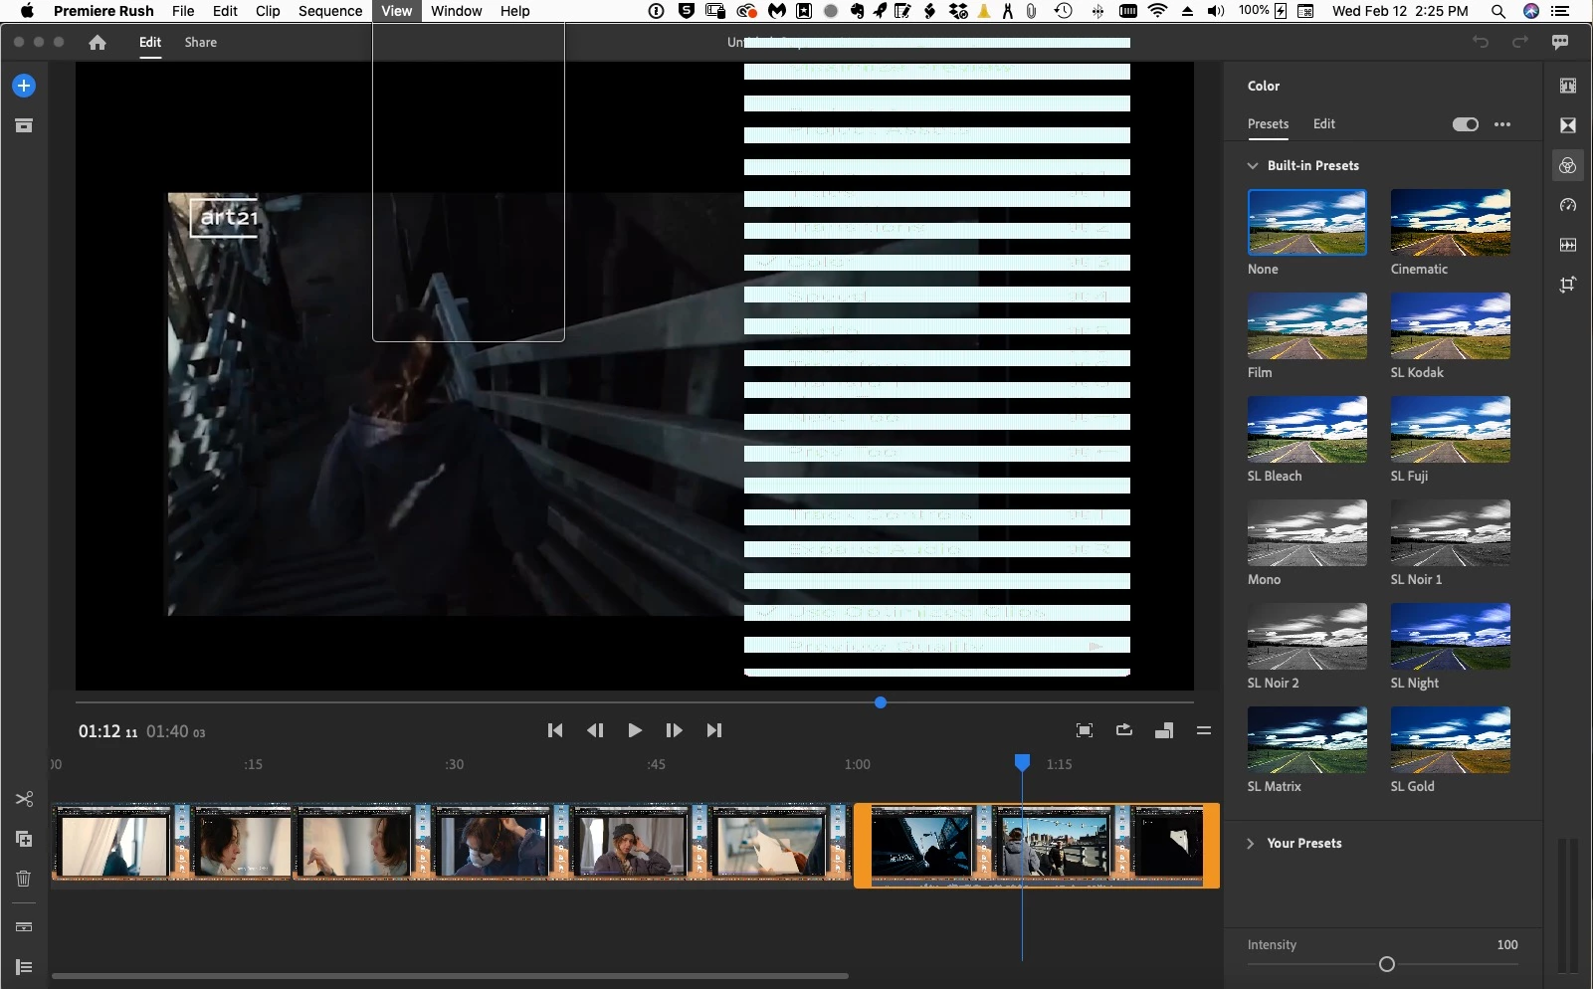Screen dimensions: 1593x989
Task: Undo the last action
Action: point(1481,42)
